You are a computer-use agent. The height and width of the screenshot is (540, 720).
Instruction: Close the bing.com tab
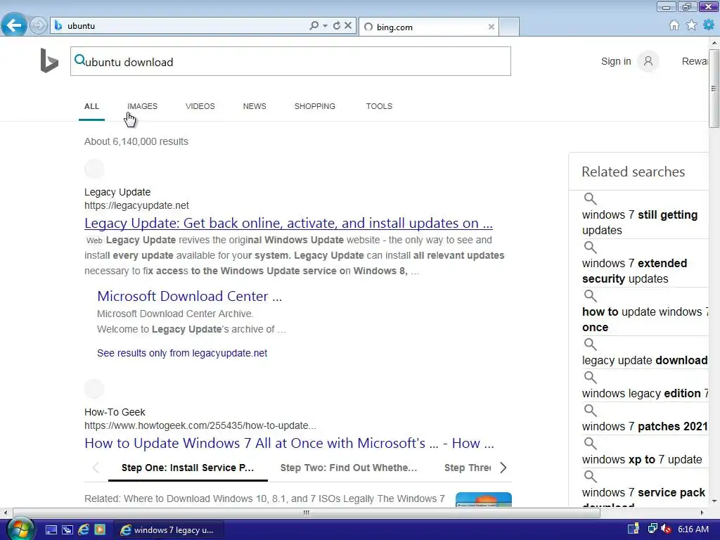coord(491,27)
